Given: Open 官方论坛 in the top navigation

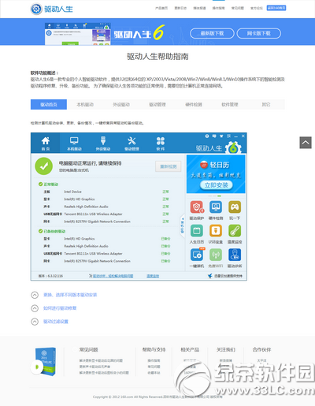Looking at the screenshot, I should [257, 8].
